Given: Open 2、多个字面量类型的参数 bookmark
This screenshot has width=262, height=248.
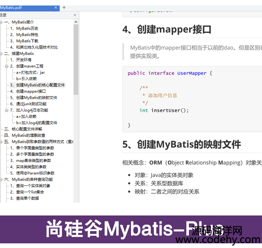Looking at the screenshot, I should click(32, 154).
